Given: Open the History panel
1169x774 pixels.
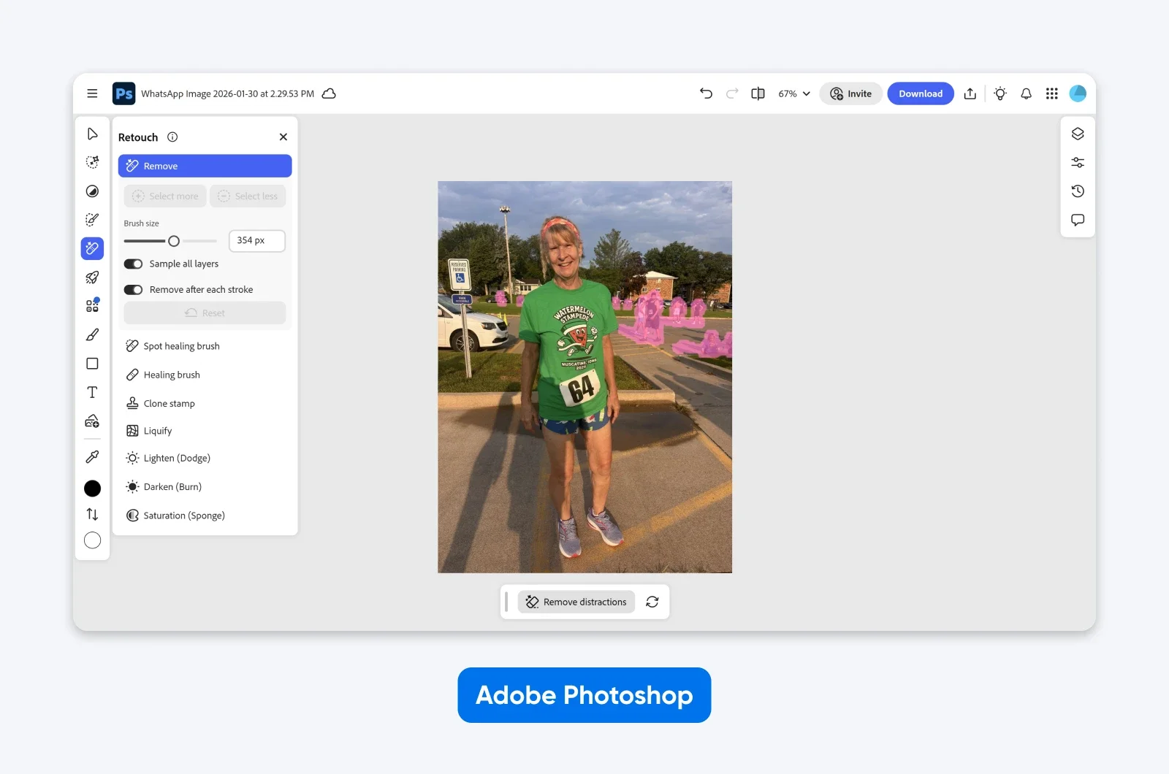Looking at the screenshot, I should click(1078, 191).
